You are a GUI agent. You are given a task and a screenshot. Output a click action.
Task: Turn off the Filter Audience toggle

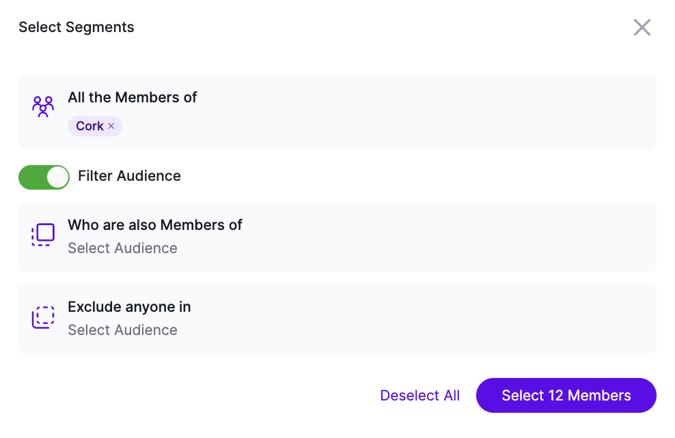click(x=44, y=177)
